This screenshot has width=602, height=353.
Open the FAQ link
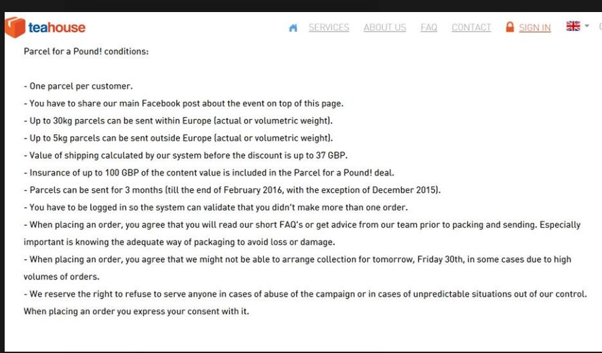pos(429,27)
